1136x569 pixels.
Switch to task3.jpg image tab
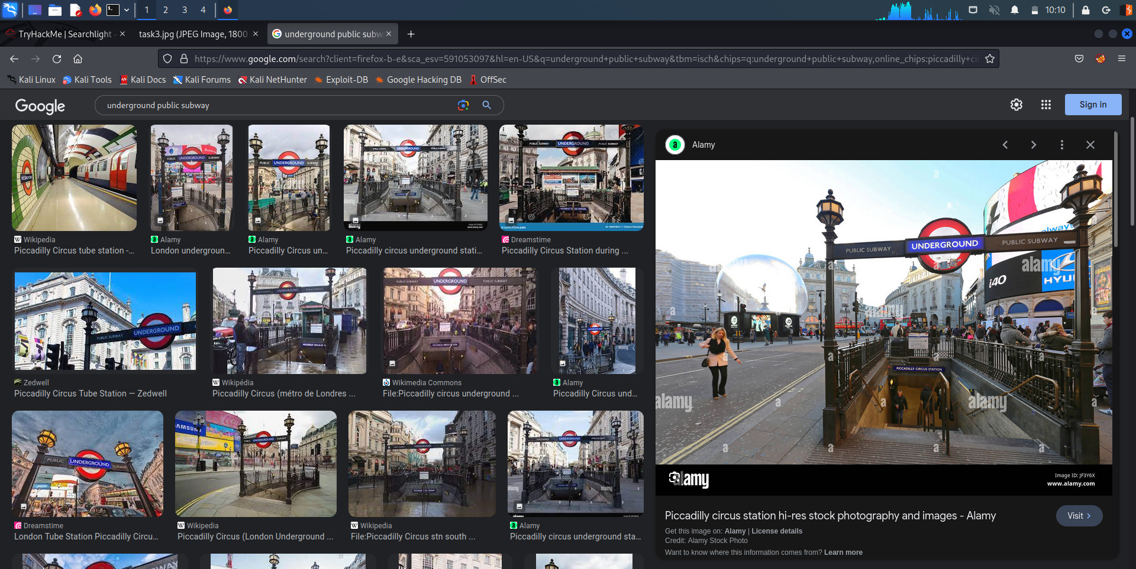(193, 34)
